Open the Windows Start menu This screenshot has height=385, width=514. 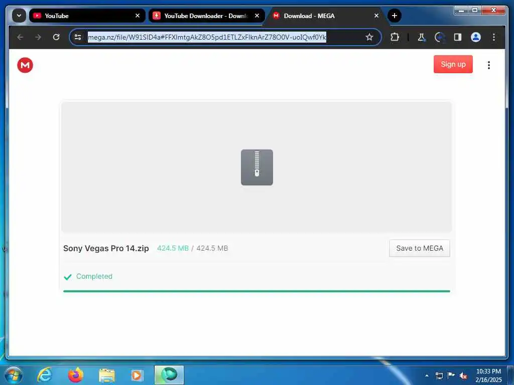14,375
